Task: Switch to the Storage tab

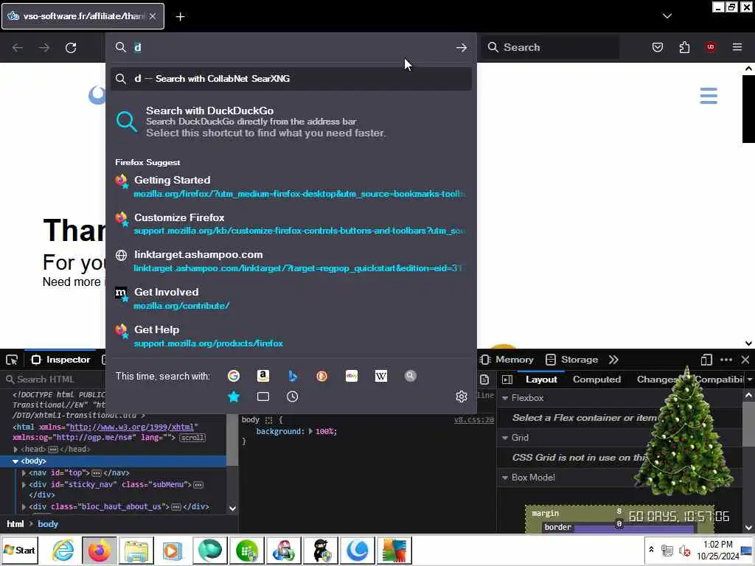Action: click(571, 360)
